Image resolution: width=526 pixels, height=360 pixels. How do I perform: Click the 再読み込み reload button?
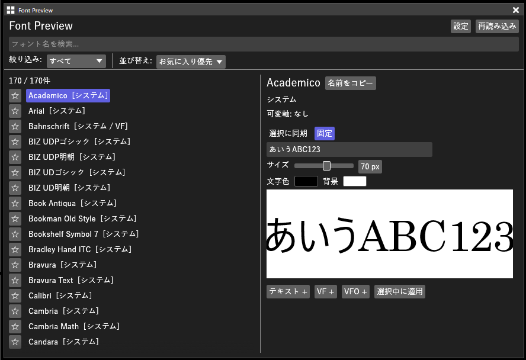point(497,26)
